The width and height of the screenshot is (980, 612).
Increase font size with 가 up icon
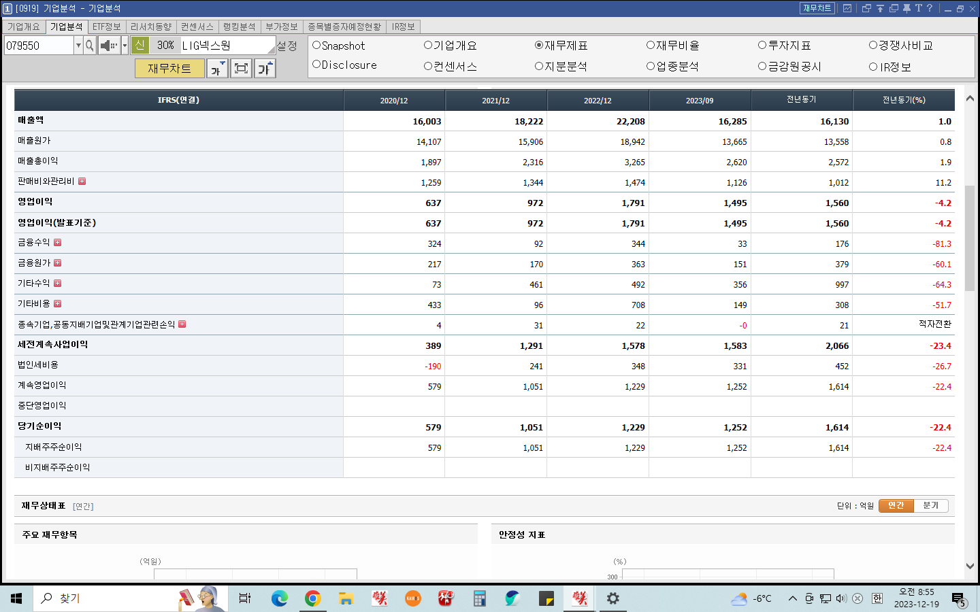[x=265, y=69]
